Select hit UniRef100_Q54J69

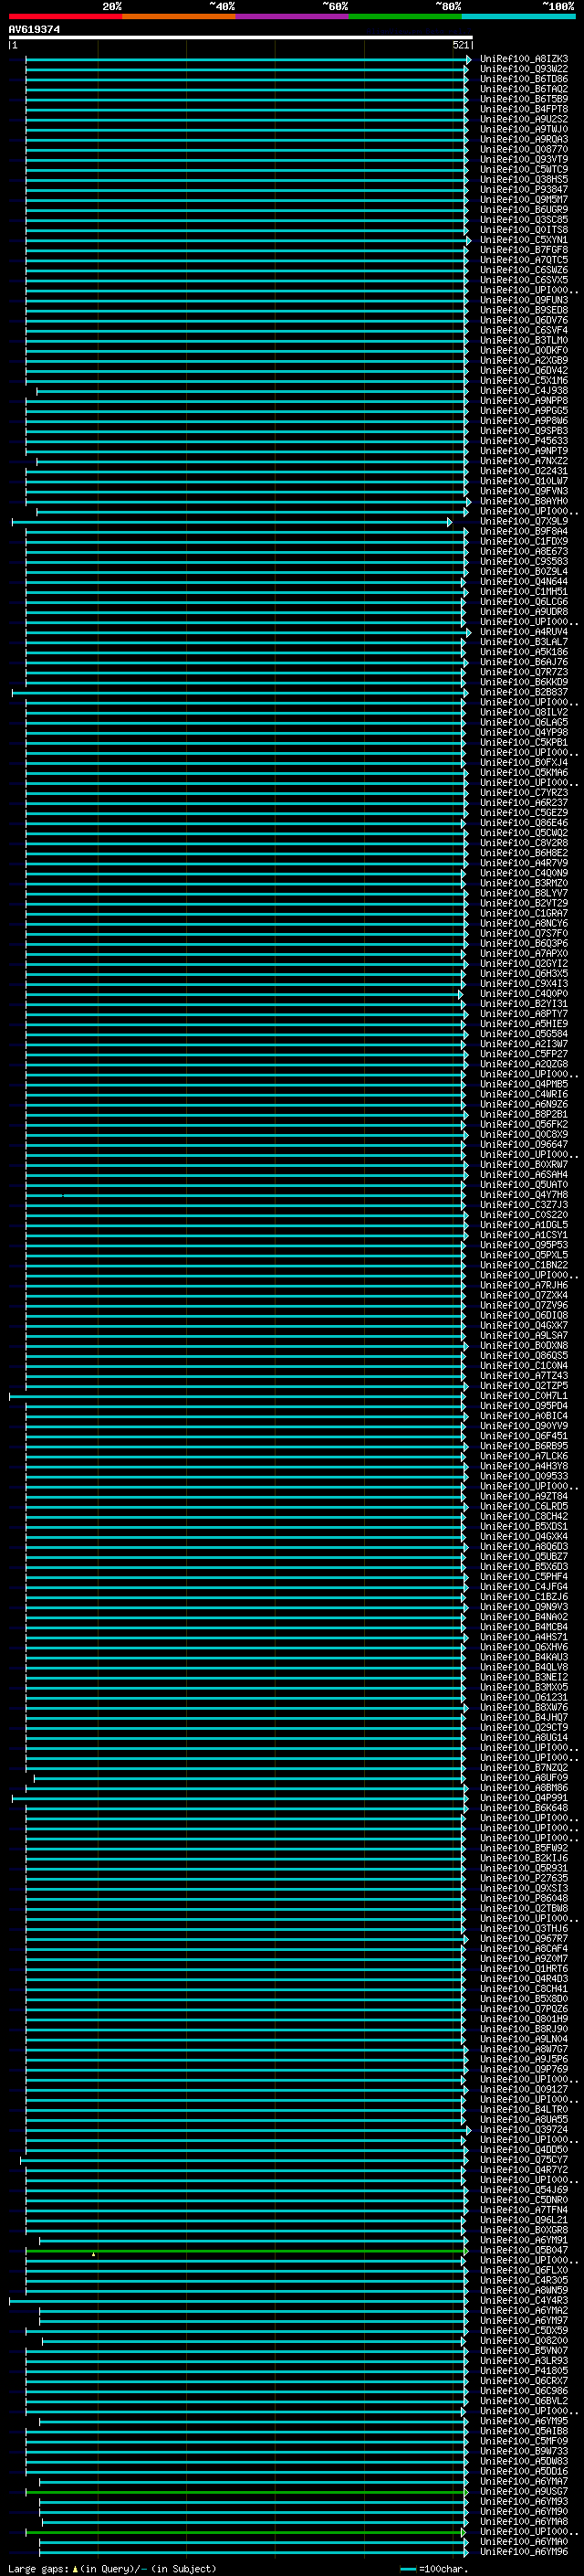(x=524, y=2189)
